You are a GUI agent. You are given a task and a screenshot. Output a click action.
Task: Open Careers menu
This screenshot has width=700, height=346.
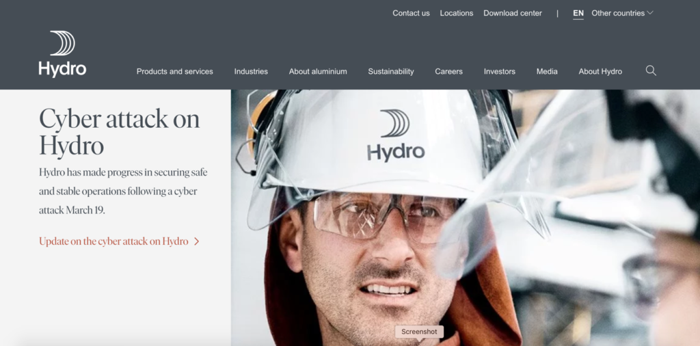[448, 71]
